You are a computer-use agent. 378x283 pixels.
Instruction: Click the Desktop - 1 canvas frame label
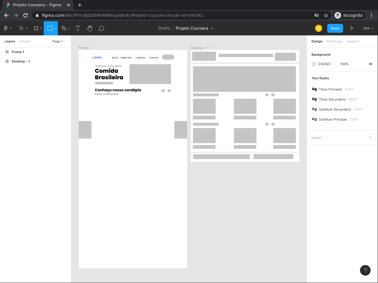pos(200,48)
